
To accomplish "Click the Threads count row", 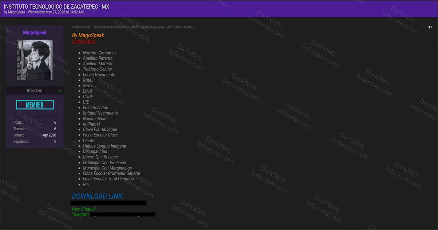I will (35, 129).
